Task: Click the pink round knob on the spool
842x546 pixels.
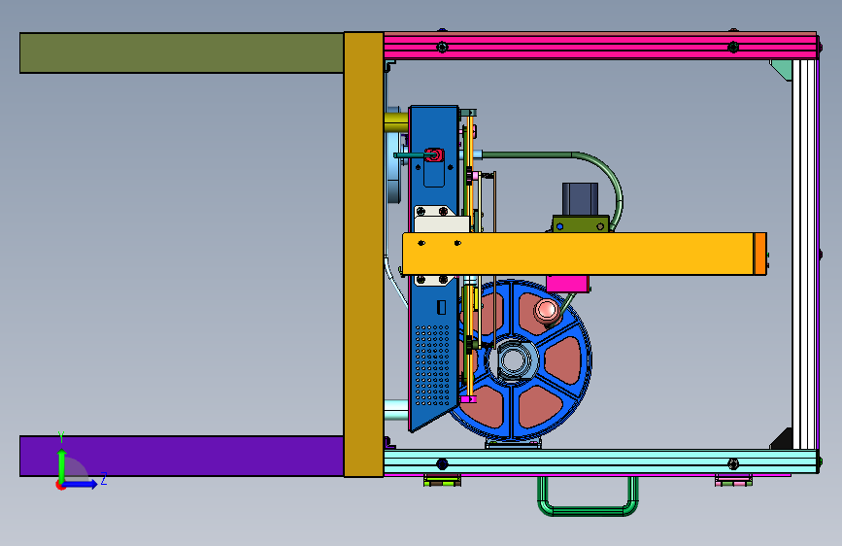Action: (547, 311)
